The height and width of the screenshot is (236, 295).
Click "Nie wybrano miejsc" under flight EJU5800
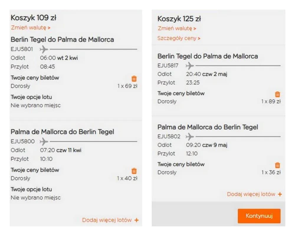point(36,198)
